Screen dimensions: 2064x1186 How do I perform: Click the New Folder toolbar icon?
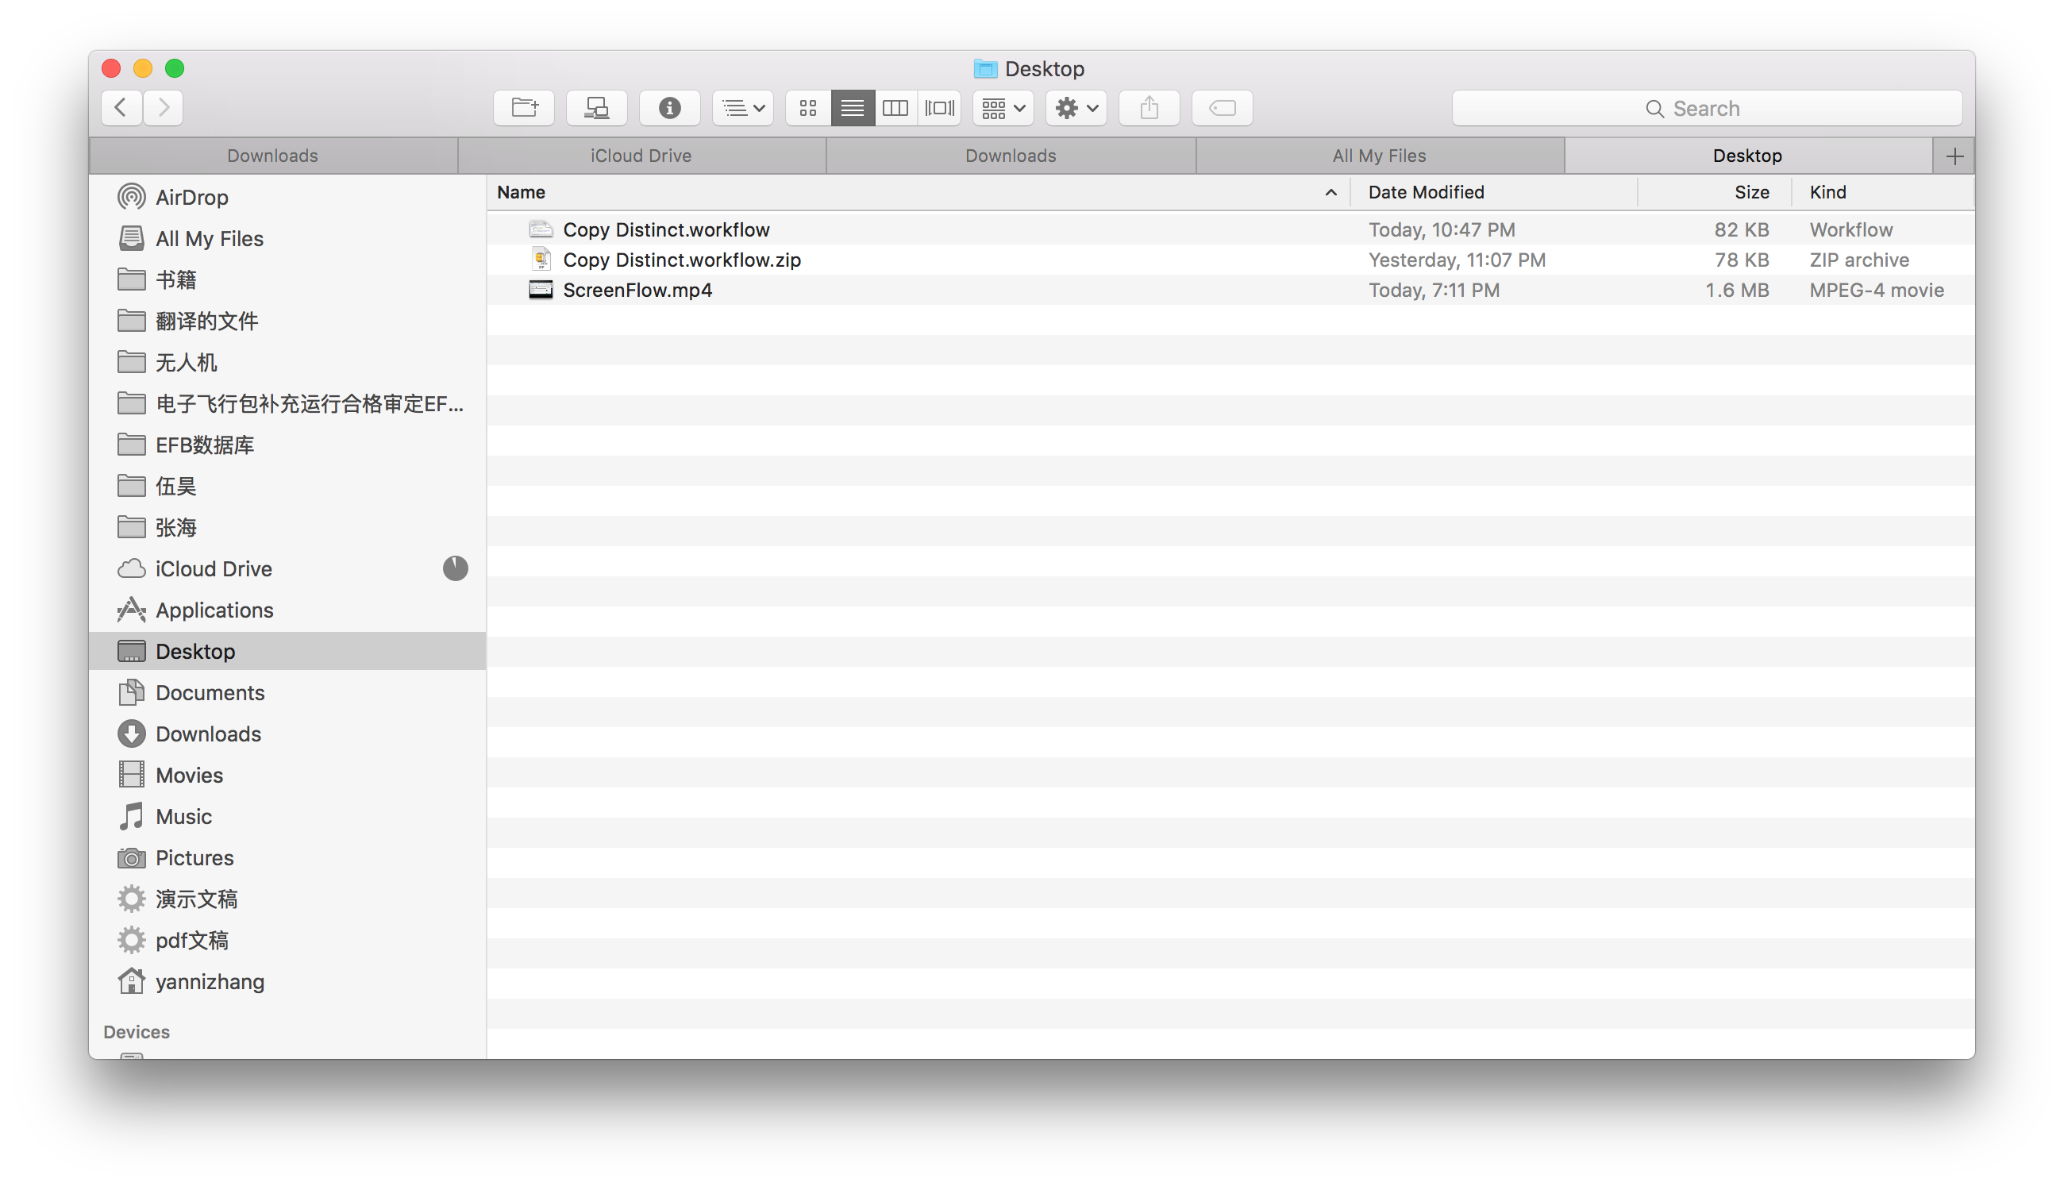pos(524,107)
